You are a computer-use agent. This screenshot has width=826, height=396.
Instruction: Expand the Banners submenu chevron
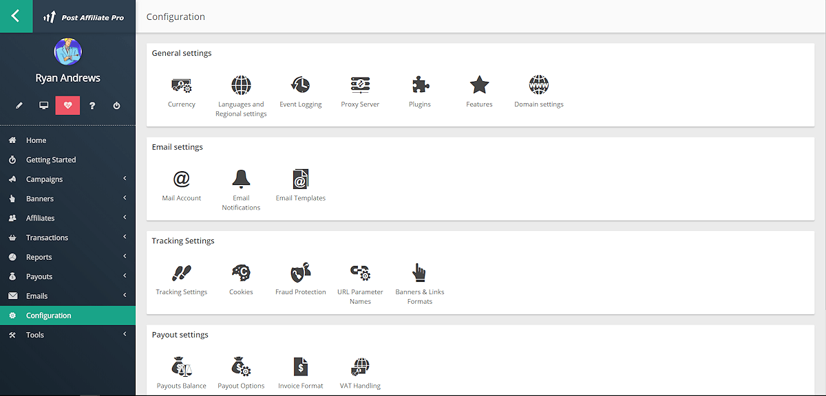[x=125, y=198]
